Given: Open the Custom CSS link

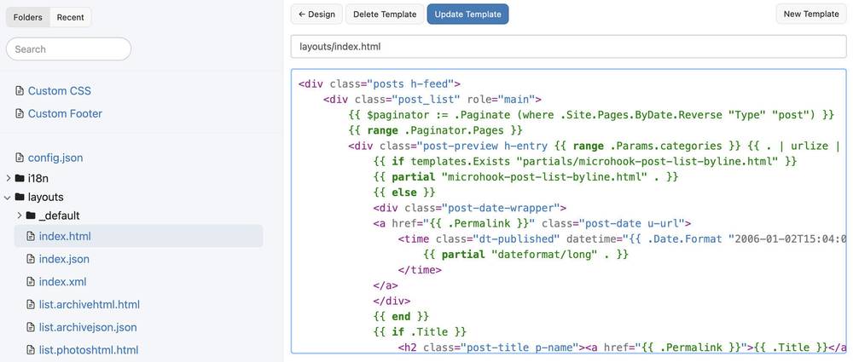Looking at the screenshot, I should (x=60, y=91).
